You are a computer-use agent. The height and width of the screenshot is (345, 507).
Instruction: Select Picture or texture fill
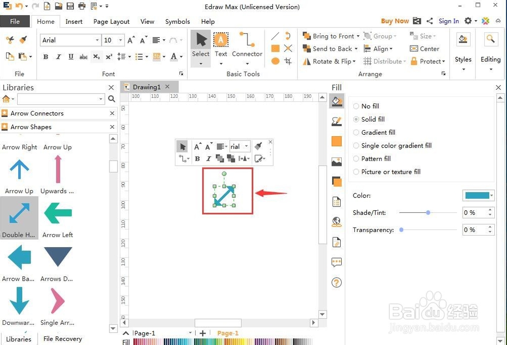[387, 172]
